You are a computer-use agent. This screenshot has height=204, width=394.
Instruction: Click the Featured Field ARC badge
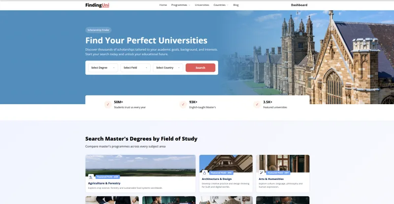tap(221, 173)
